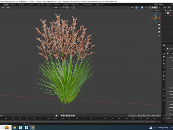Switch to material preview shading
The image size is (173, 130).
coord(155,8)
